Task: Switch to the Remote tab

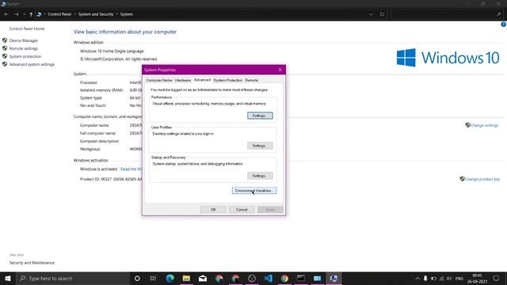Action: (252, 80)
